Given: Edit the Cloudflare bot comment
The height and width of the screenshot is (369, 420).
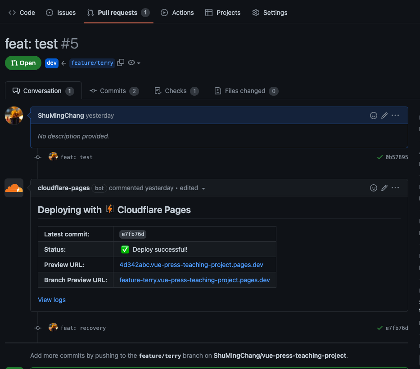Looking at the screenshot, I should click(x=384, y=188).
